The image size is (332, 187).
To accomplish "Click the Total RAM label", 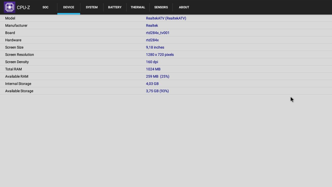I will tap(13, 69).
